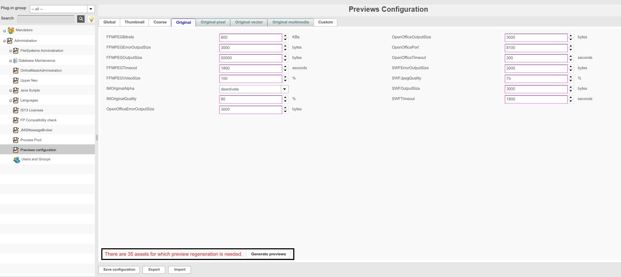
Task: Click the Java Scripts icon
Action: pyautogui.click(x=16, y=90)
